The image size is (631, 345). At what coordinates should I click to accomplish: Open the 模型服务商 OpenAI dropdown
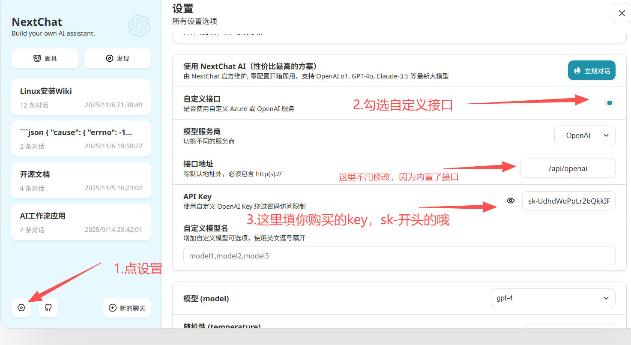point(584,135)
